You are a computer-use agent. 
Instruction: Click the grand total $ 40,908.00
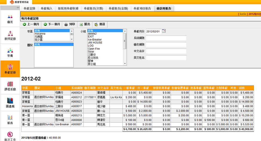click(x=246, y=129)
